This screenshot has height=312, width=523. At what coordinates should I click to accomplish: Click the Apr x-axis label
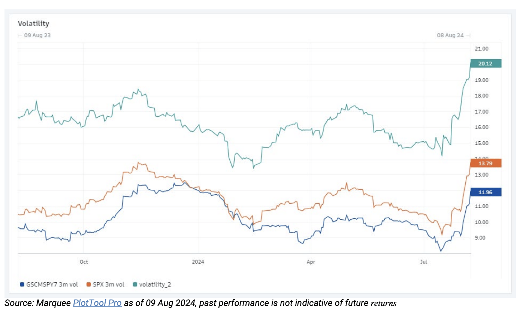pos(311,261)
